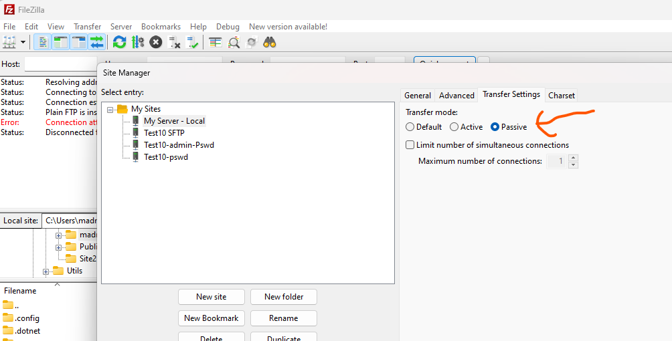This screenshot has height=341, width=672.
Task: Switch to the Advanced tab
Action: pos(456,95)
